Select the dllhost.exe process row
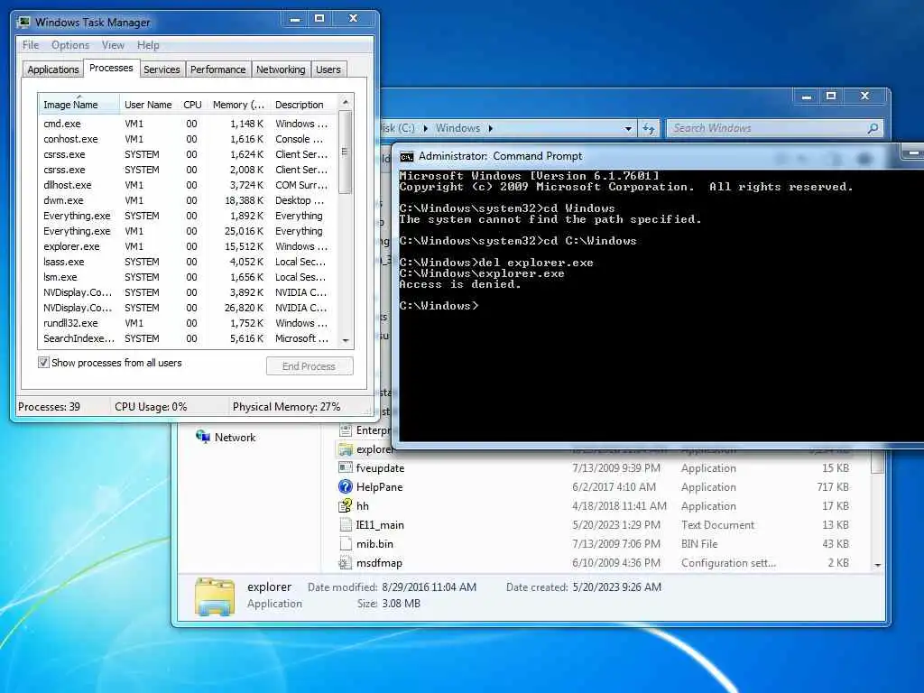Image resolution: width=924 pixels, height=693 pixels. [x=189, y=185]
